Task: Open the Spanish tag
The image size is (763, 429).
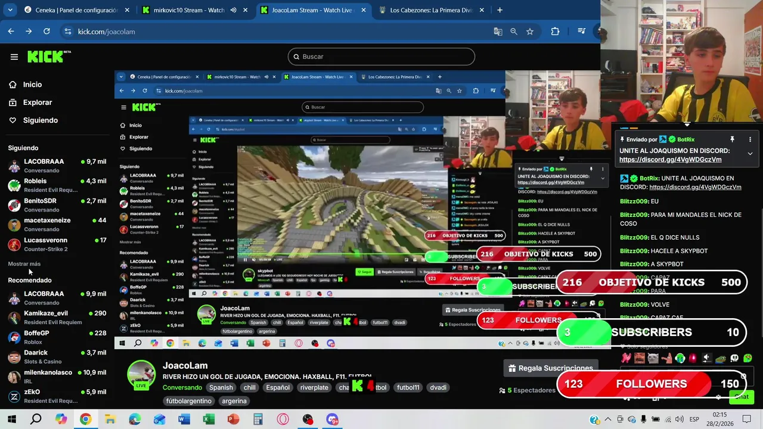Action: (x=221, y=387)
